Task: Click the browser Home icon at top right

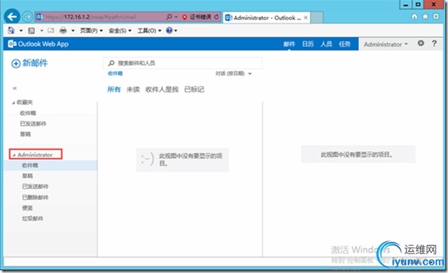Action: click(x=415, y=17)
